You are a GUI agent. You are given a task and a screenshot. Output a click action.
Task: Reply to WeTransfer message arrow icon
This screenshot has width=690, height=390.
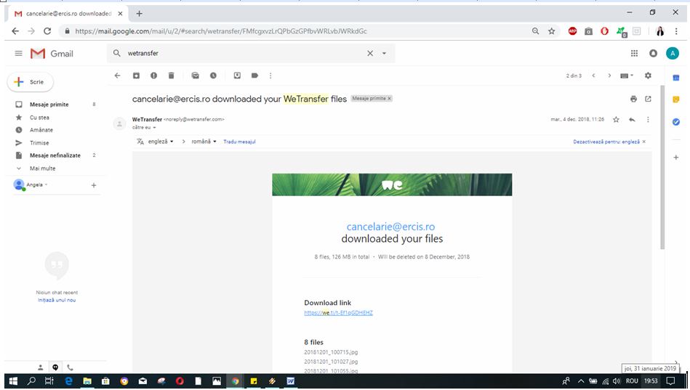click(x=632, y=120)
